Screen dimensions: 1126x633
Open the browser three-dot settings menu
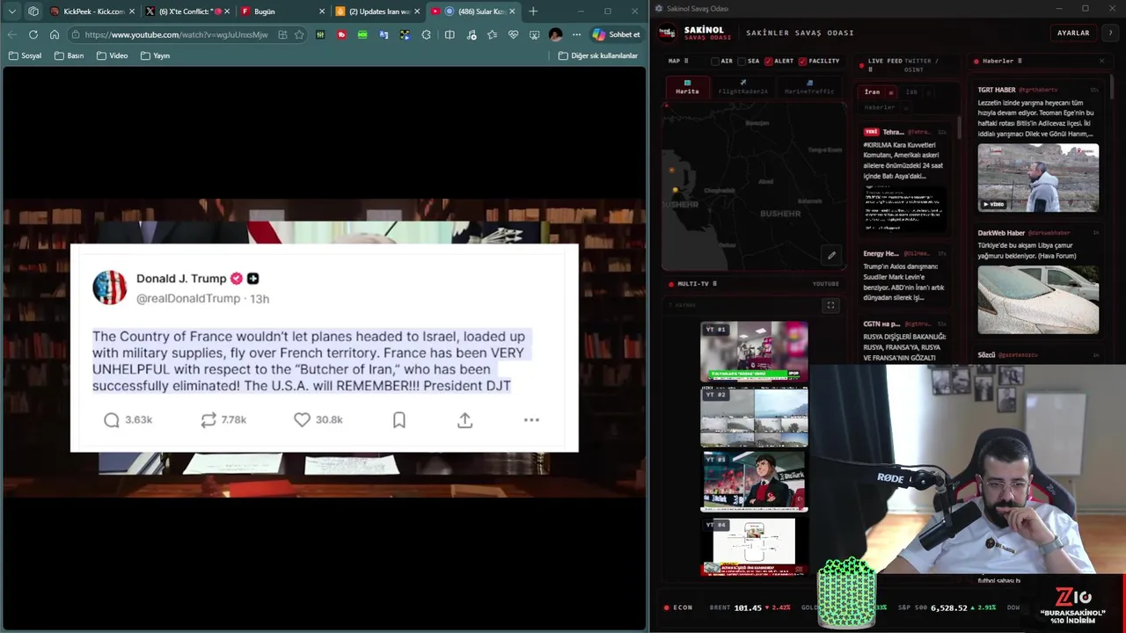(576, 34)
